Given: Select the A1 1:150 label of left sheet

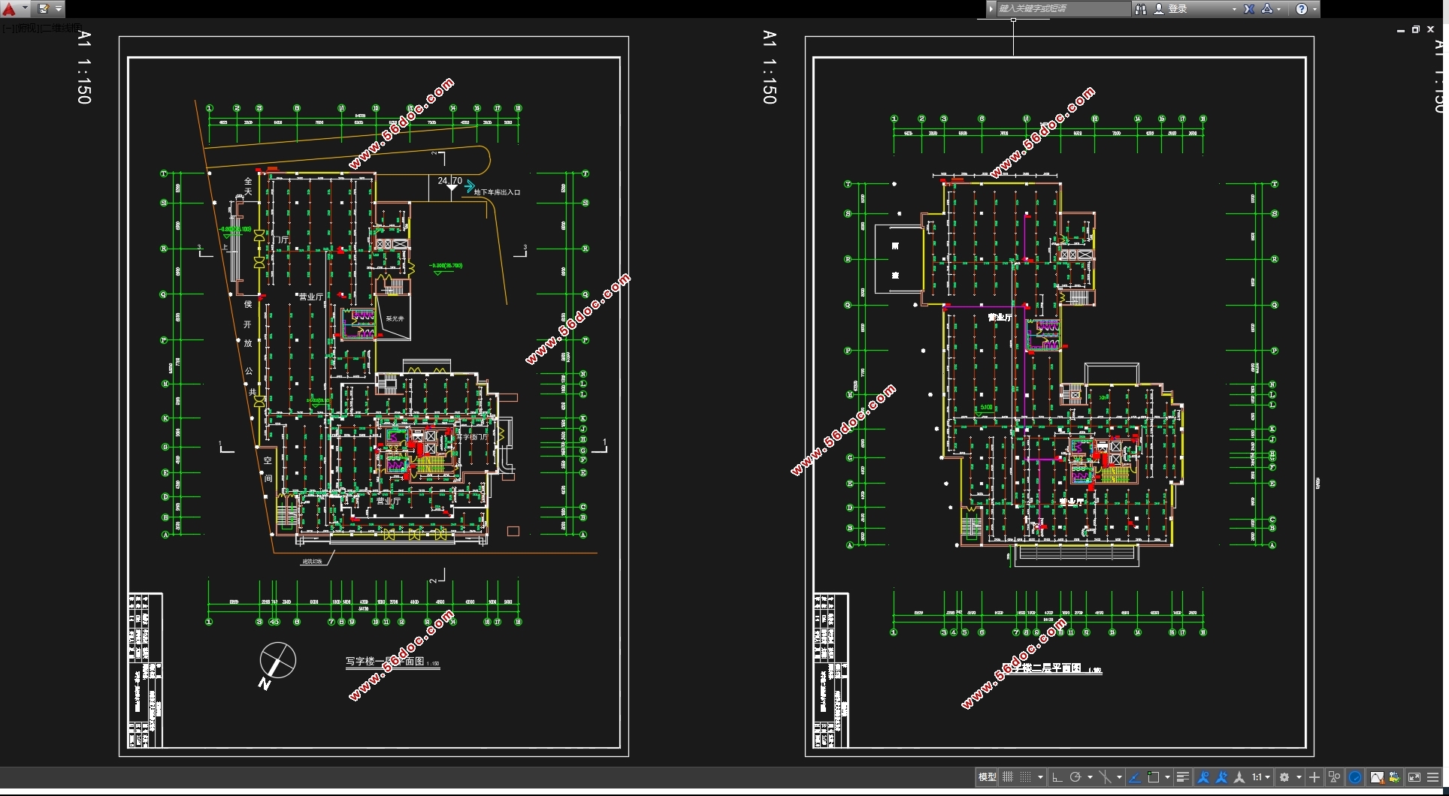Looking at the screenshot, I should 84,68.
